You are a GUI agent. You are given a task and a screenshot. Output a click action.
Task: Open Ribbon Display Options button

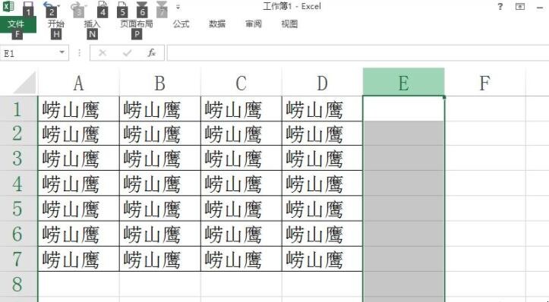(x=520, y=6)
